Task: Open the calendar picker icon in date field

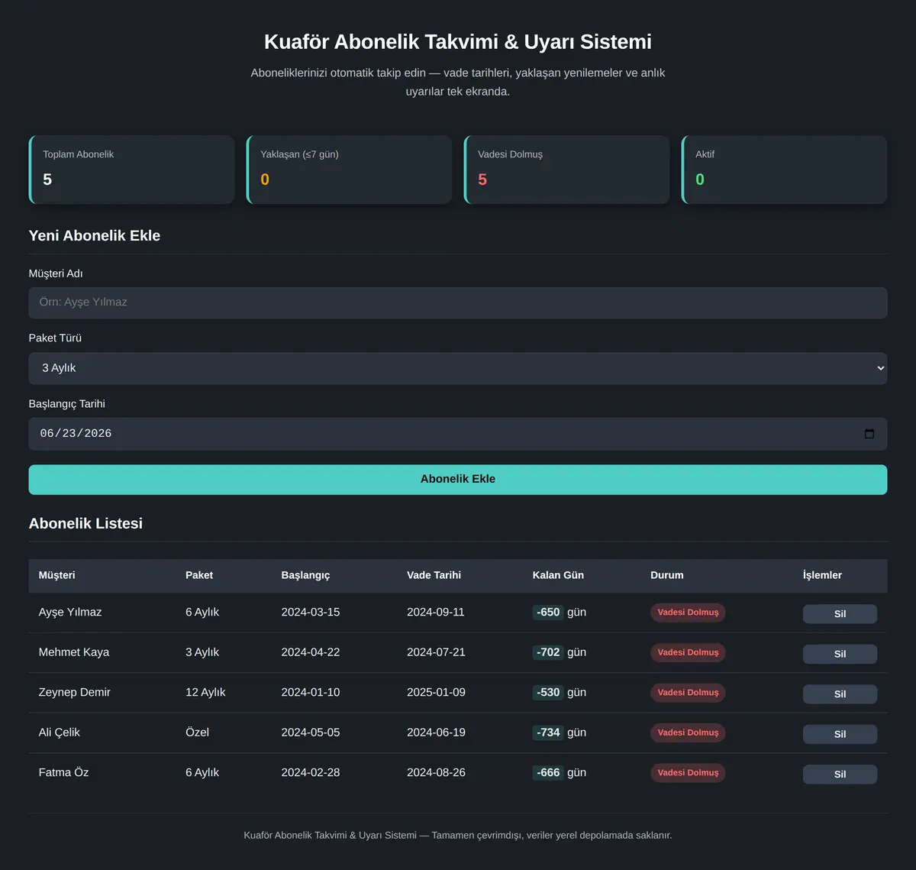Action: pos(869,434)
